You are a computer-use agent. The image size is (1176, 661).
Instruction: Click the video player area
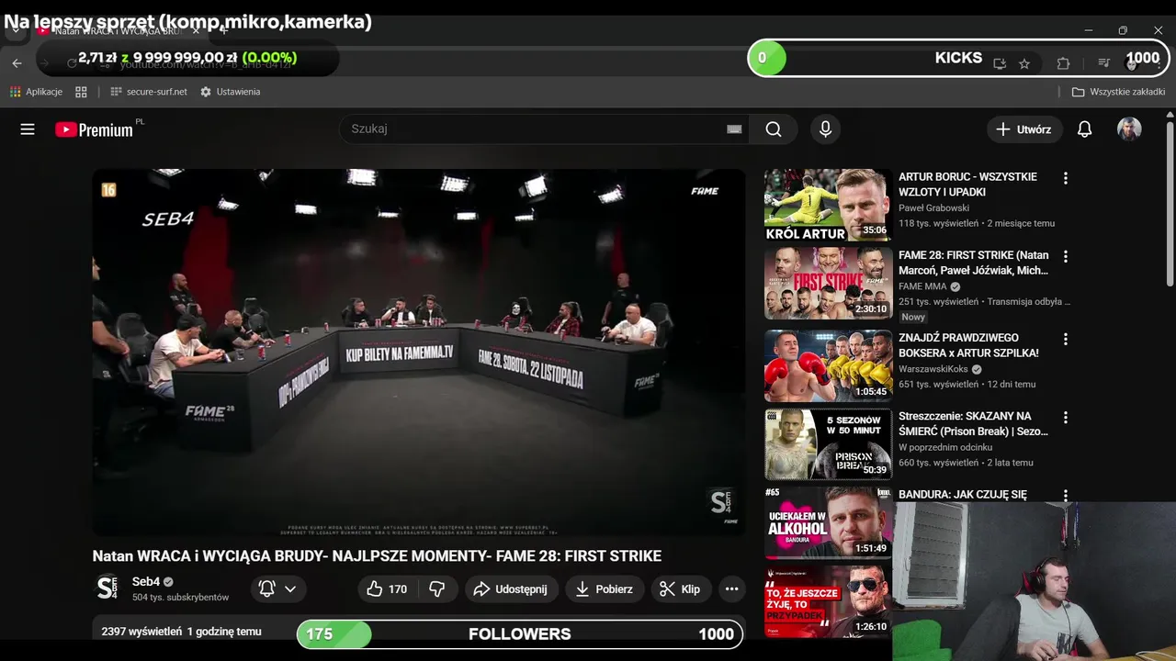point(418,353)
